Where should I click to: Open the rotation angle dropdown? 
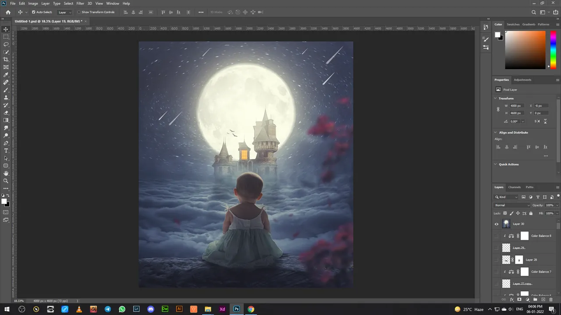[522, 122]
